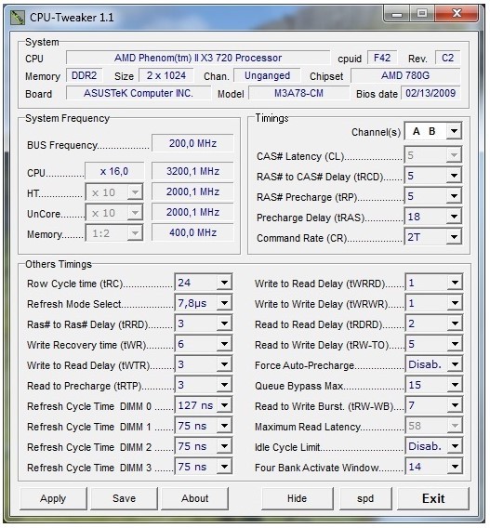490x528 pixels.
Task: Open the About dialog
Action: coord(194,498)
